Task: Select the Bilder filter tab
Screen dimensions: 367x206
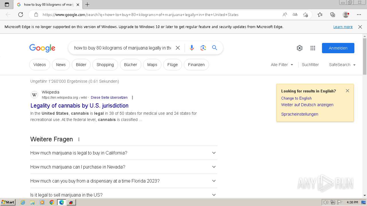Action: coord(81,65)
